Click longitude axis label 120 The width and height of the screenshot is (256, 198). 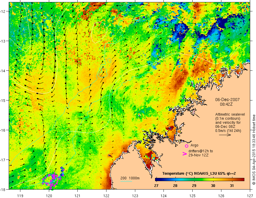[x=49, y=196]
